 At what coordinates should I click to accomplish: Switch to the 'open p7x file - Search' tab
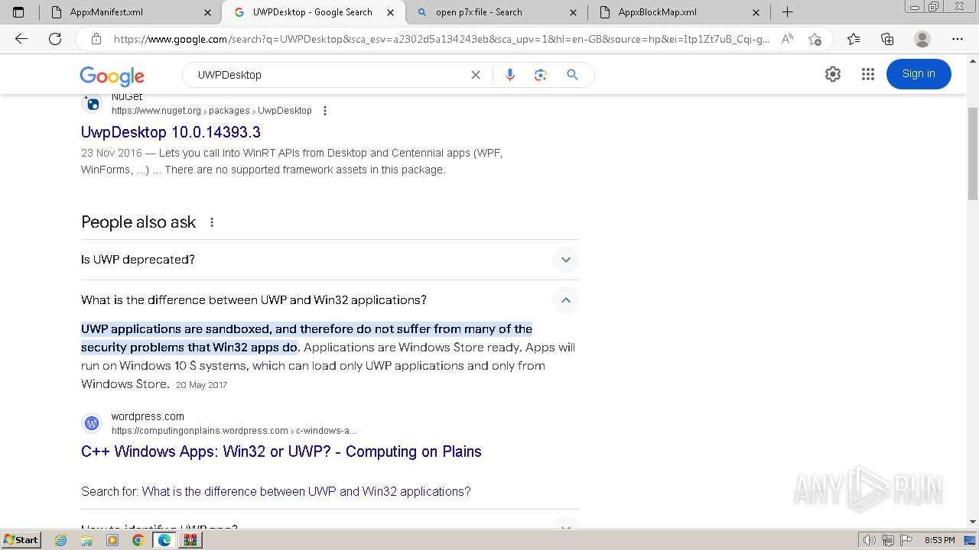pos(495,12)
